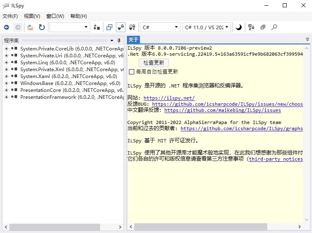Open the 文件(F) menu
Screen dimensions: 312x233
pos(10,16)
